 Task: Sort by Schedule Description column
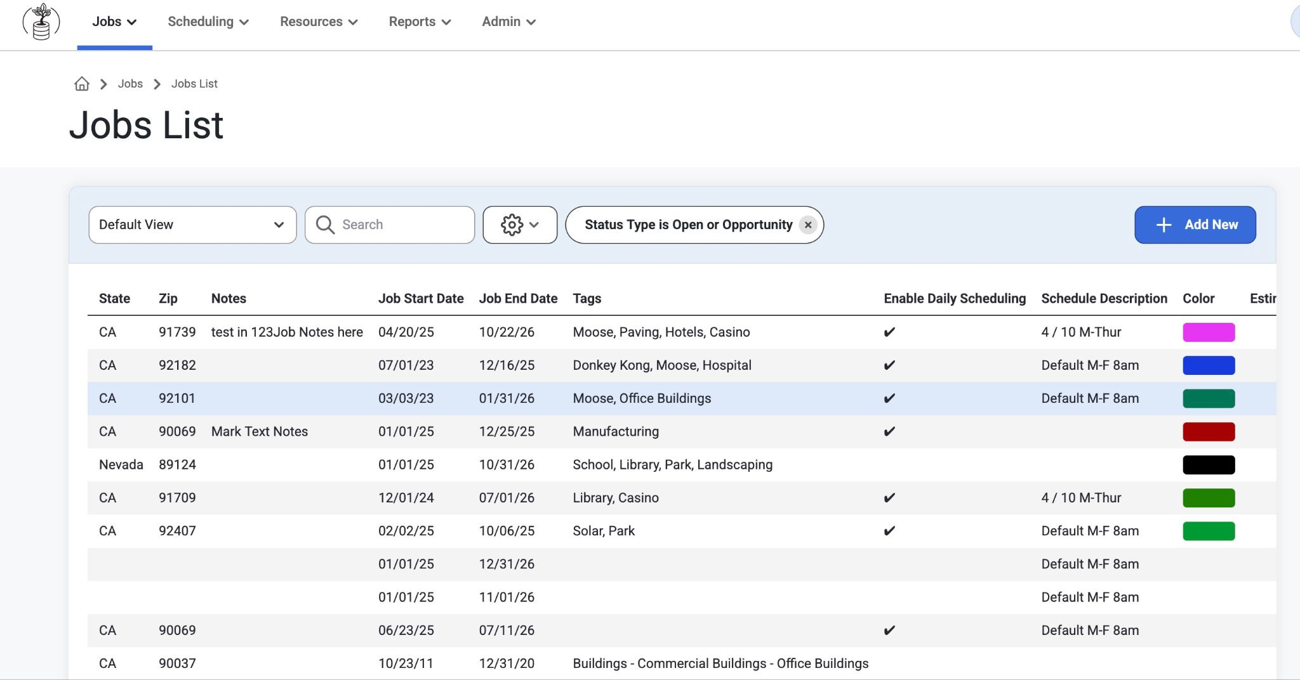coord(1104,299)
